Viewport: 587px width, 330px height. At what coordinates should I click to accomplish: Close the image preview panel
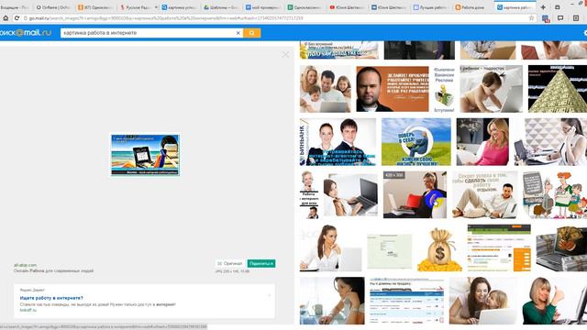(285, 55)
